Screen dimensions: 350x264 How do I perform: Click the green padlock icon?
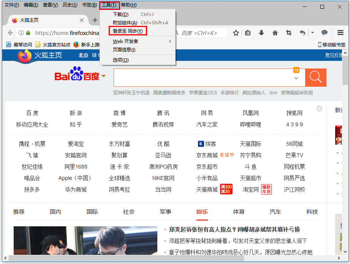point(28,33)
